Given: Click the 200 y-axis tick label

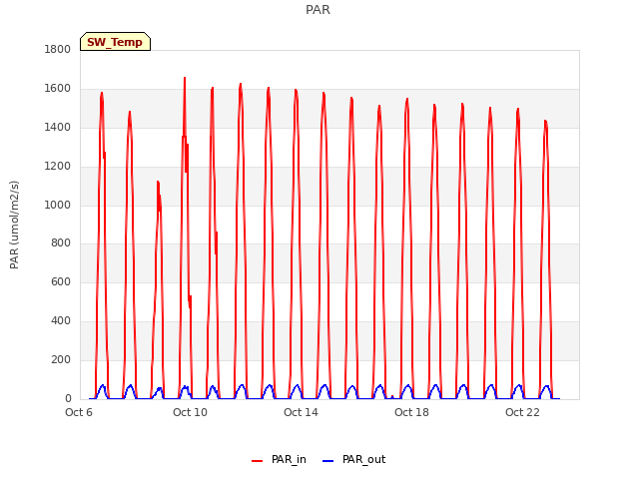Looking at the screenshot, I should coord(61,359).
